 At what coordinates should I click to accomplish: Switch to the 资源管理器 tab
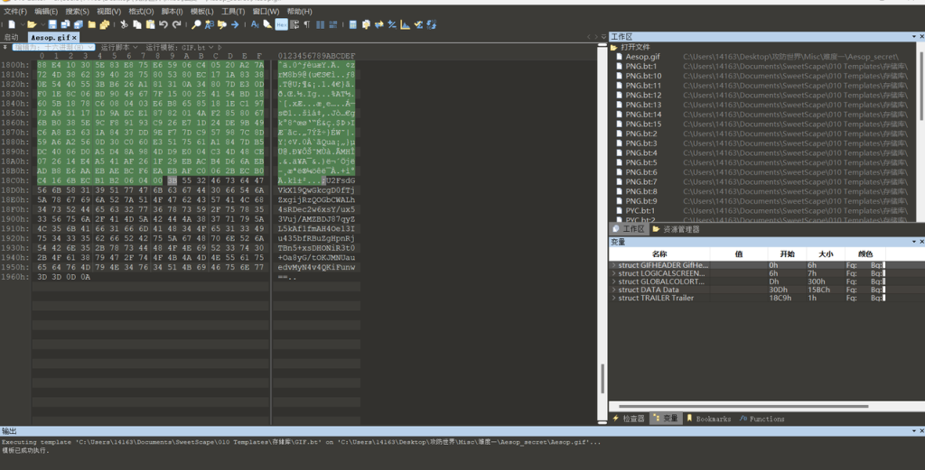pyautogui.click(x=679, y=230)
